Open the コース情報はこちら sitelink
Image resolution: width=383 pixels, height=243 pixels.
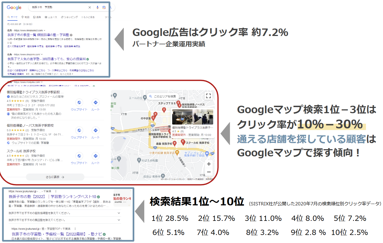[57, 71]
